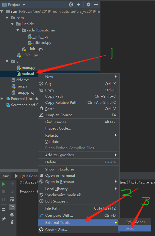155x236 pixels.
Task: Select ddd.txt file
Action: [20, 80]
